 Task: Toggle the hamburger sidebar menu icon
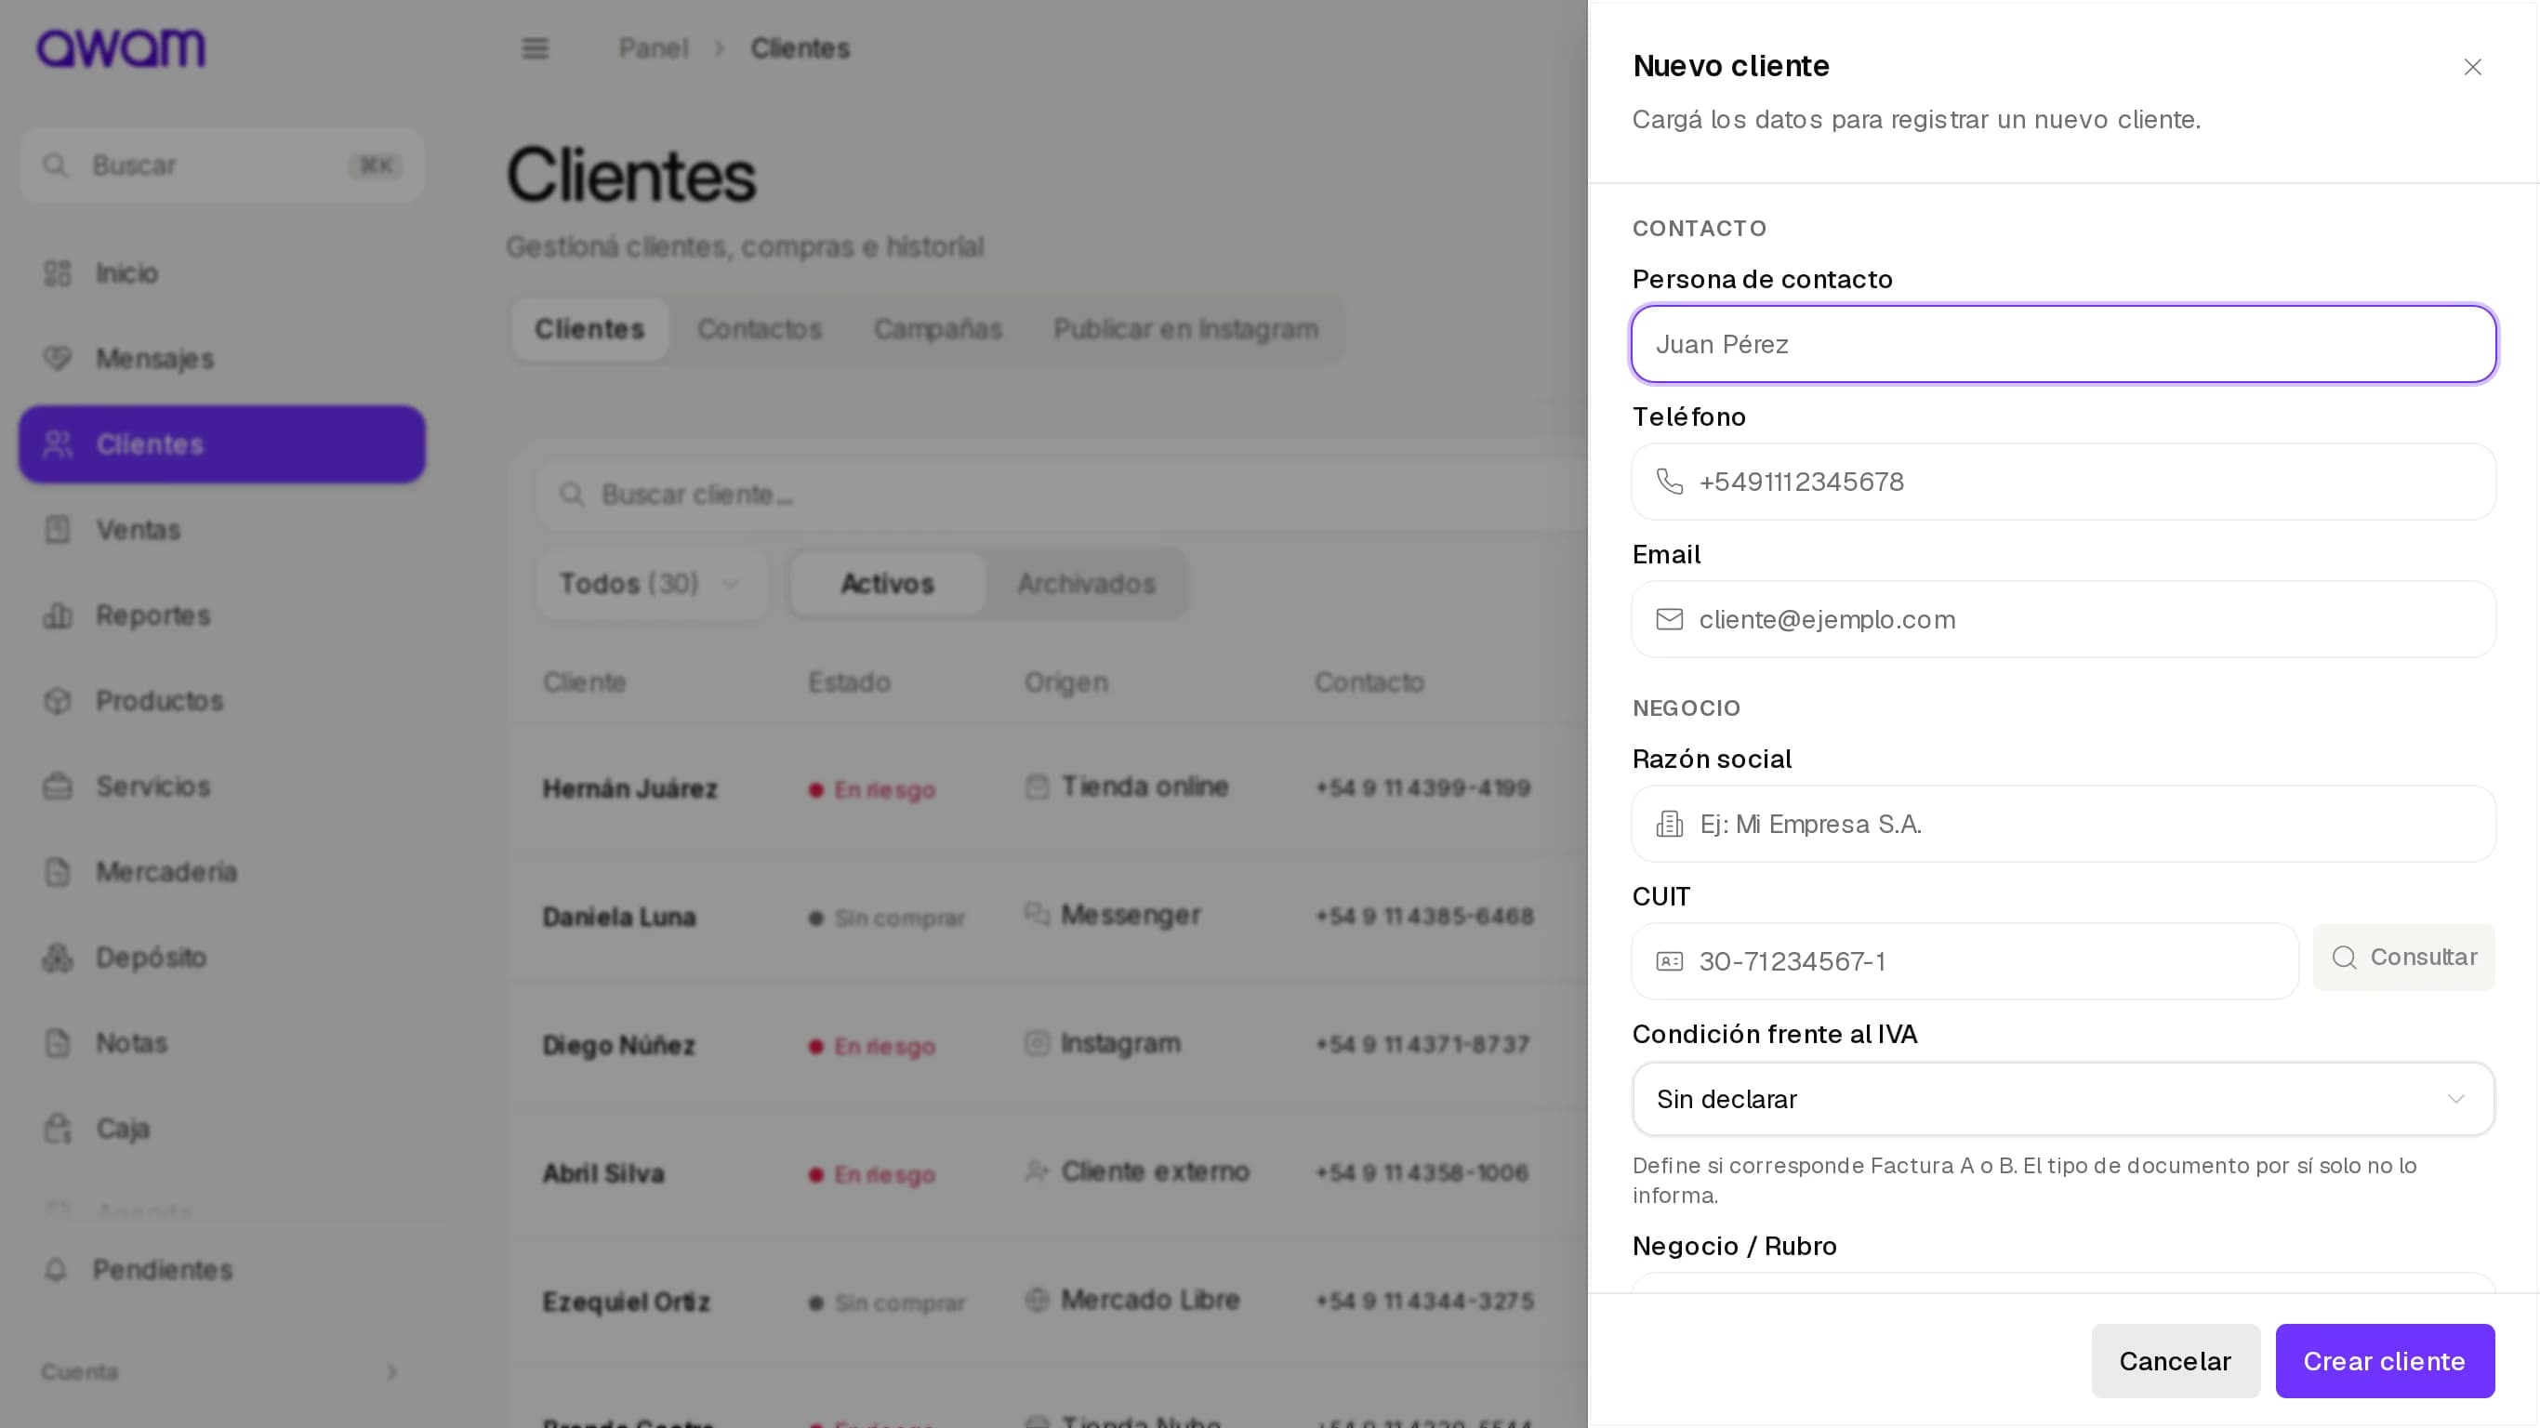coord(535,48)
